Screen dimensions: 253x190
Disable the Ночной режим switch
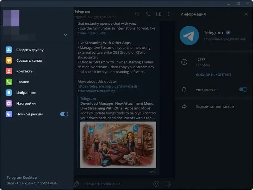tap(64, 114)
